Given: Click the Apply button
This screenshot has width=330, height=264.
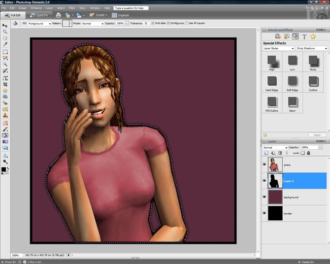Looking at the screenshot, I should [x=317, y=135].
